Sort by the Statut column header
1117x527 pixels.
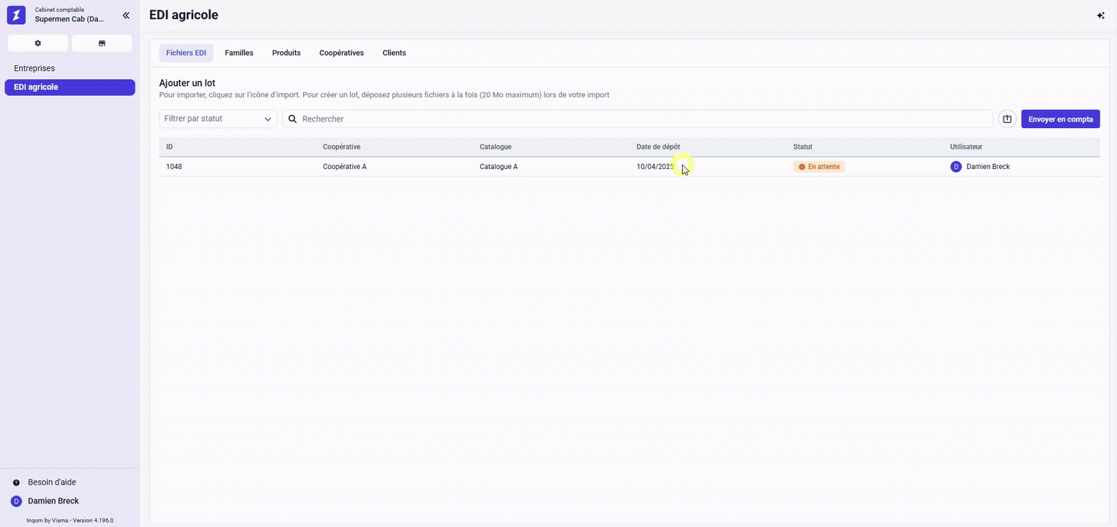pos(802,147)
